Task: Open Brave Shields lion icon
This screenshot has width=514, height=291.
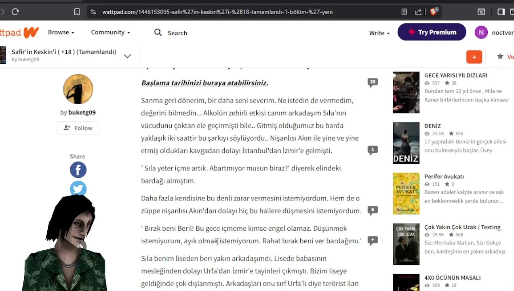Action: pyautogui.click(x=434, y=12)
